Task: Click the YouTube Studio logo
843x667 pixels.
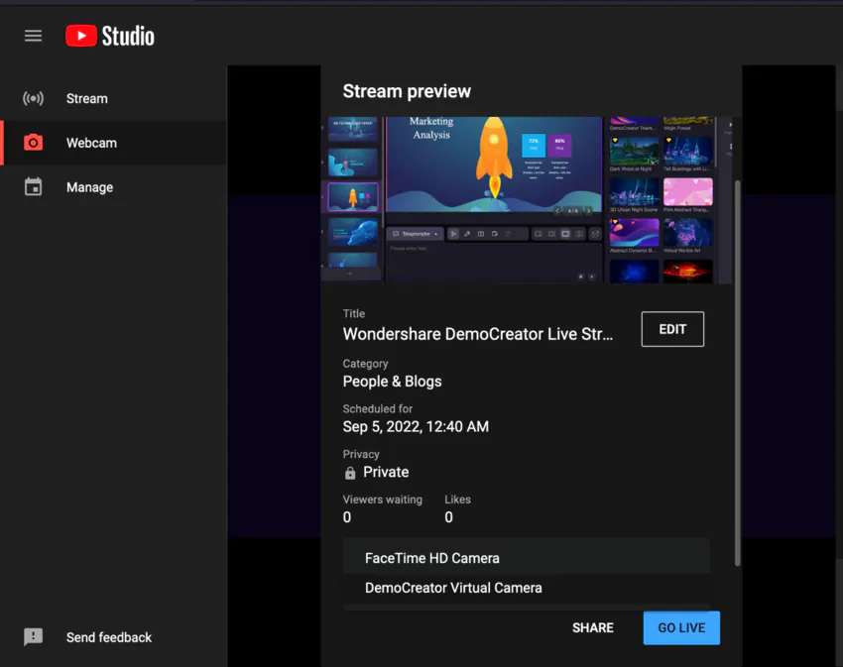Action: (x=110, y=36)
